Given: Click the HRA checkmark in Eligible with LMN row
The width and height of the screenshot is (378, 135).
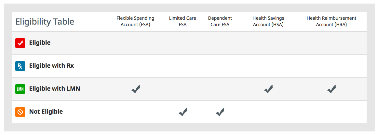Looking at the screenshot, I should (331, 89).
